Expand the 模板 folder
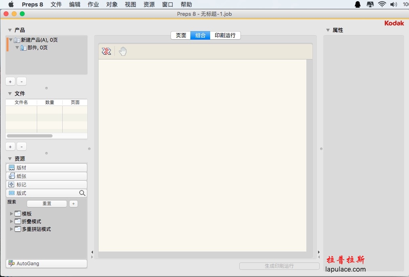 click(x=11, y=214)
